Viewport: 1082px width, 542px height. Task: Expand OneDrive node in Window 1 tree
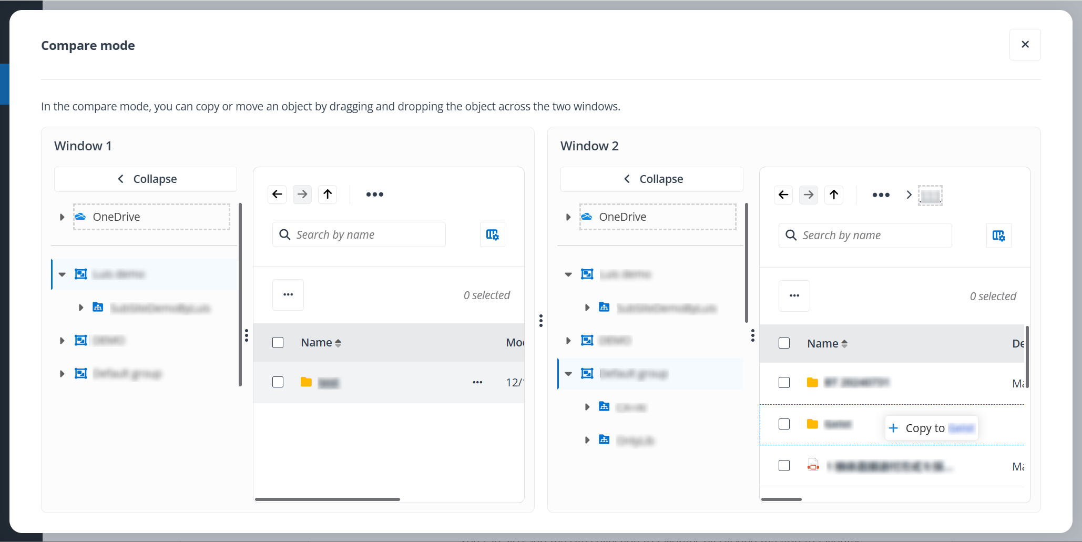pos(62,217)
